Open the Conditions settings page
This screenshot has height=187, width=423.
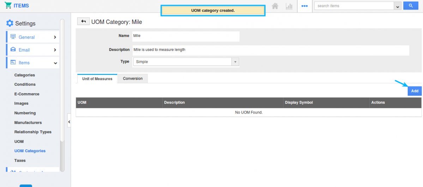25,84
